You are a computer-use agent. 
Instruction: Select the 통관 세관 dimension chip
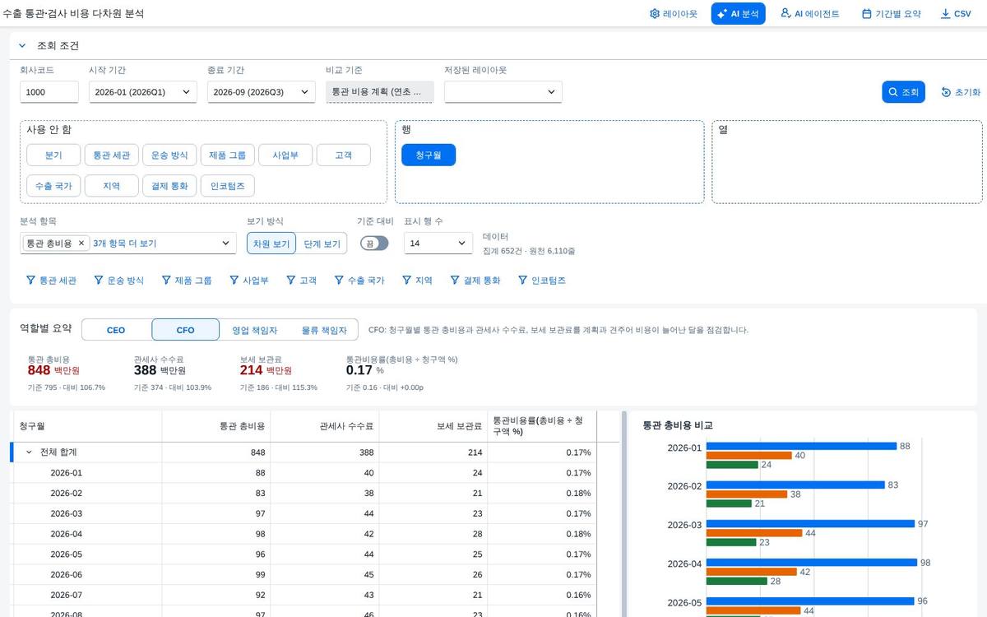point(111,155)
